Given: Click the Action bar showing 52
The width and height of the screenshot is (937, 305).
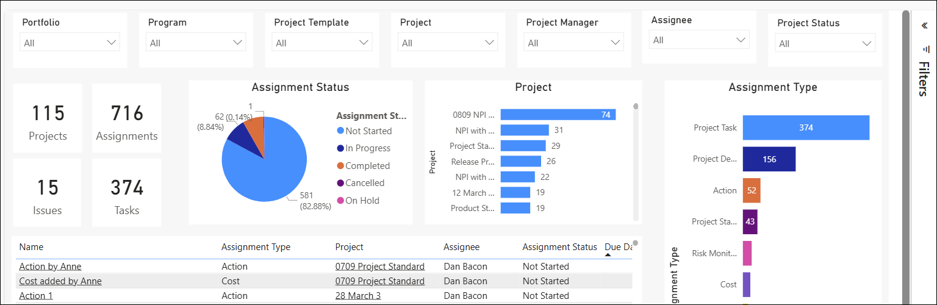Looking at the screenshot, I should click(752, 190).
